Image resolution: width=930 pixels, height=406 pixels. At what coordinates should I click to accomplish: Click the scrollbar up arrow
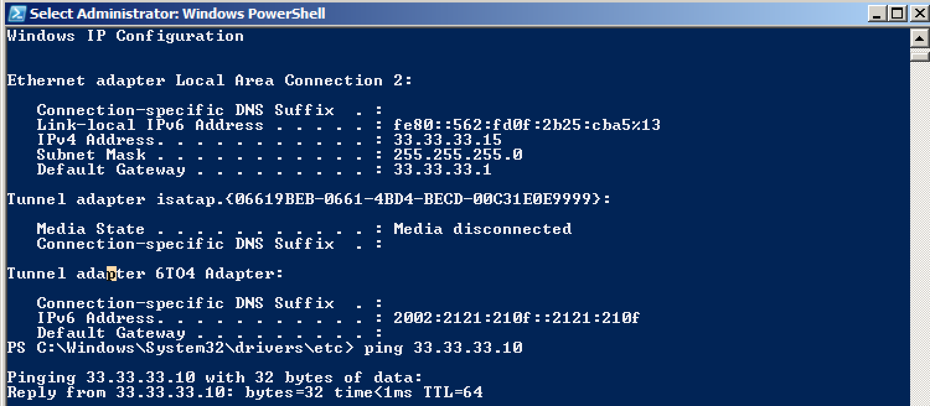pyautogui.click(x=919, y=38)
